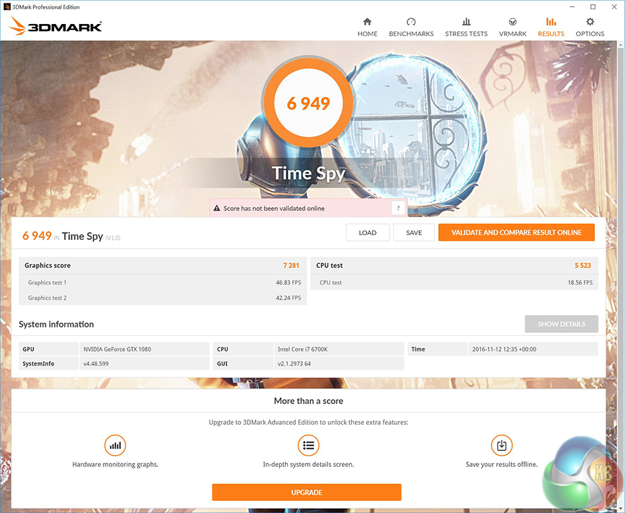Click the LOAD button
Viewport: 625px width, 513px height.
click(367, 232)
